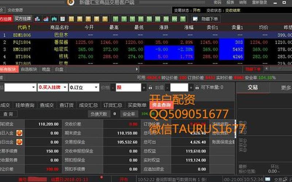
Task: Open the 成交汇总 tab
Action: pyautogui.click(x=88, y=105)
